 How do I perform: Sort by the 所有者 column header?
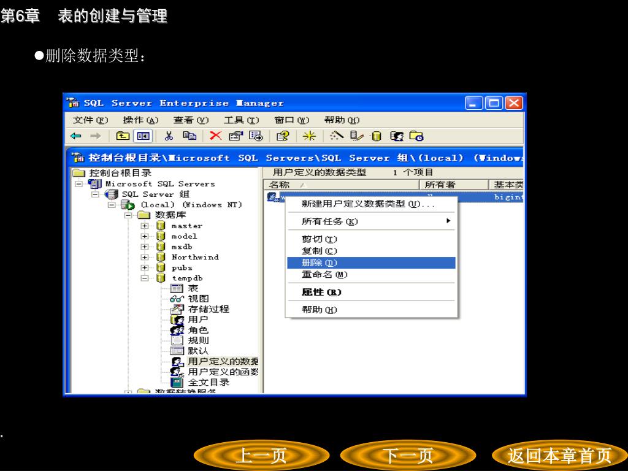coord(454,185)
